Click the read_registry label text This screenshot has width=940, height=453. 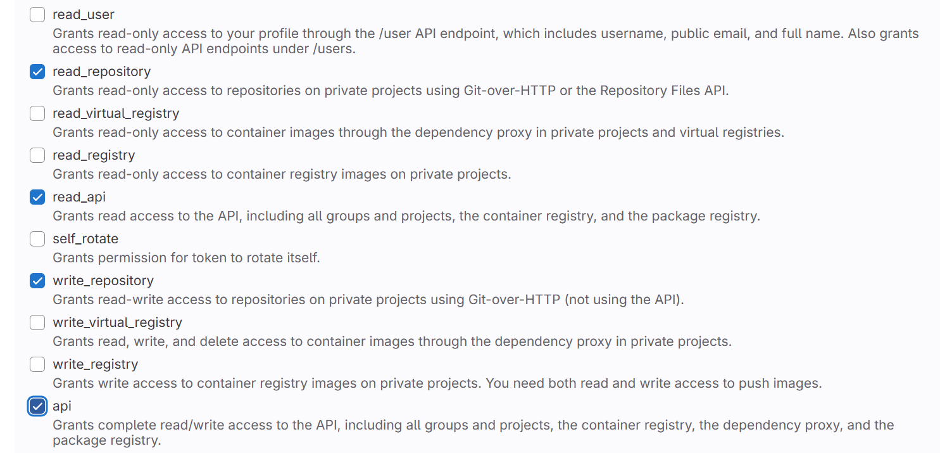tap(92, 155)
